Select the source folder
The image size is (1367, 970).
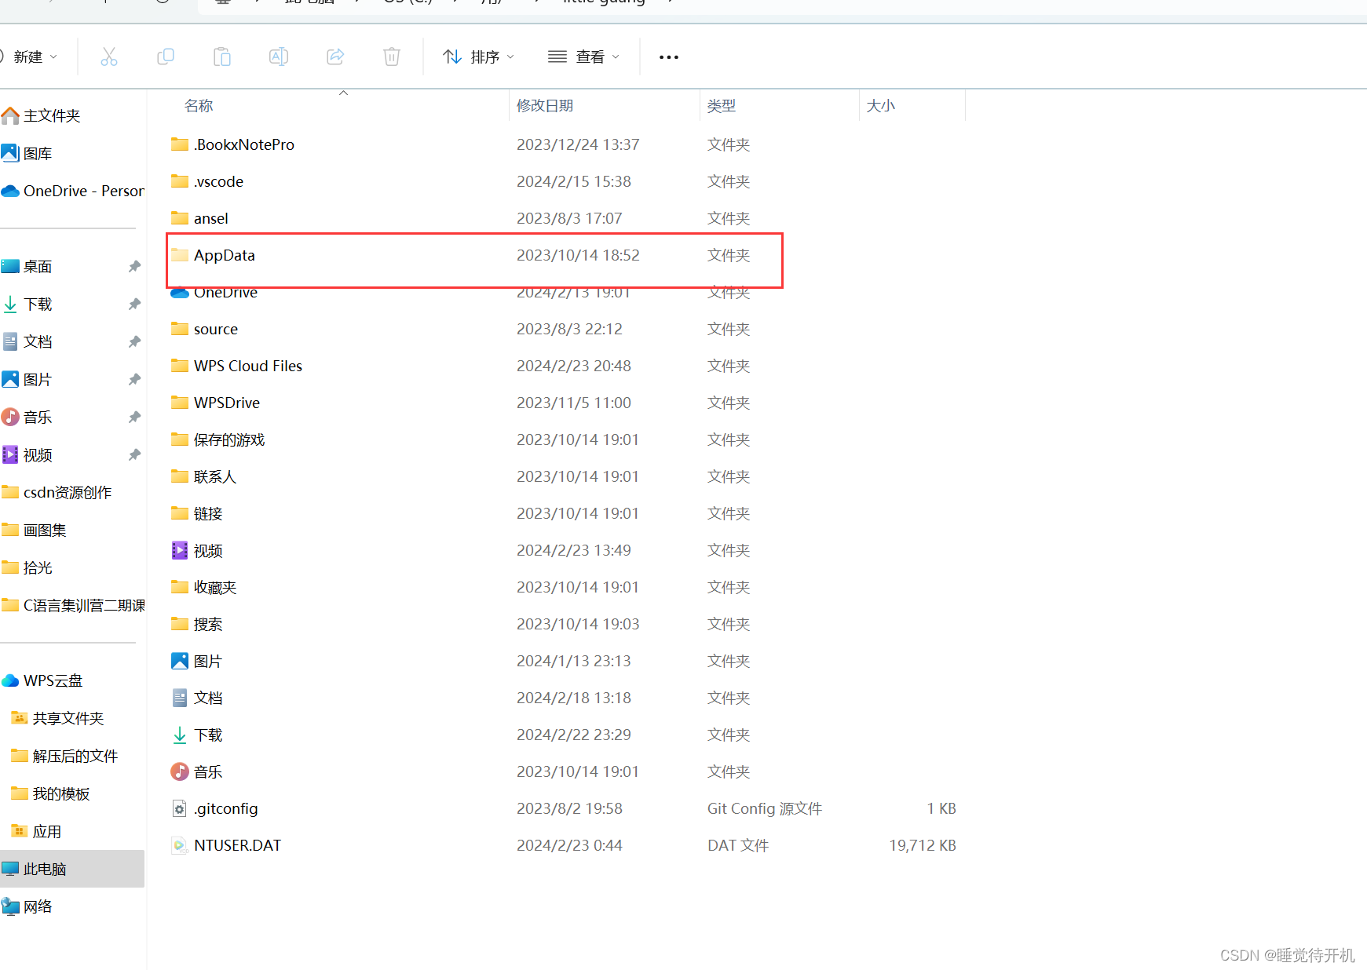tap(204, 329)
